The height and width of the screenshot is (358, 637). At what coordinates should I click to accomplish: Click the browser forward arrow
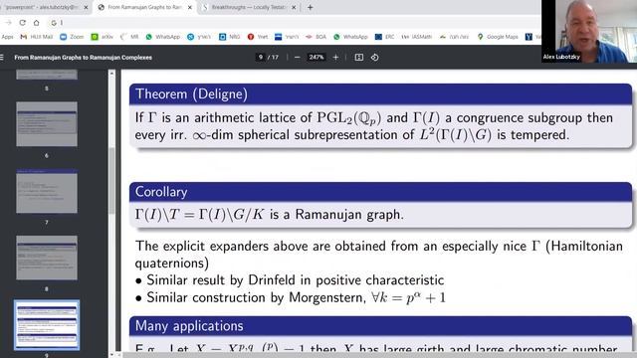click(x=8, y=23)
